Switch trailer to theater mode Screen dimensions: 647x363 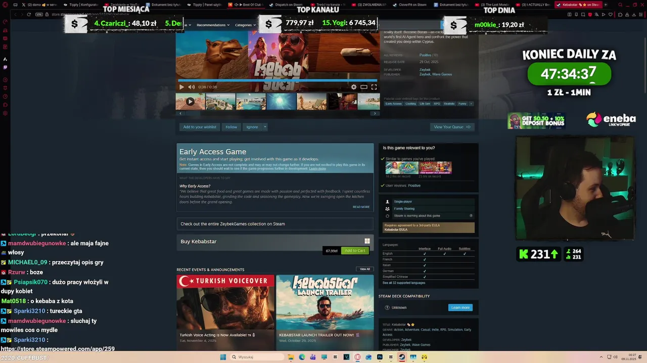click(x=364, y=87)
